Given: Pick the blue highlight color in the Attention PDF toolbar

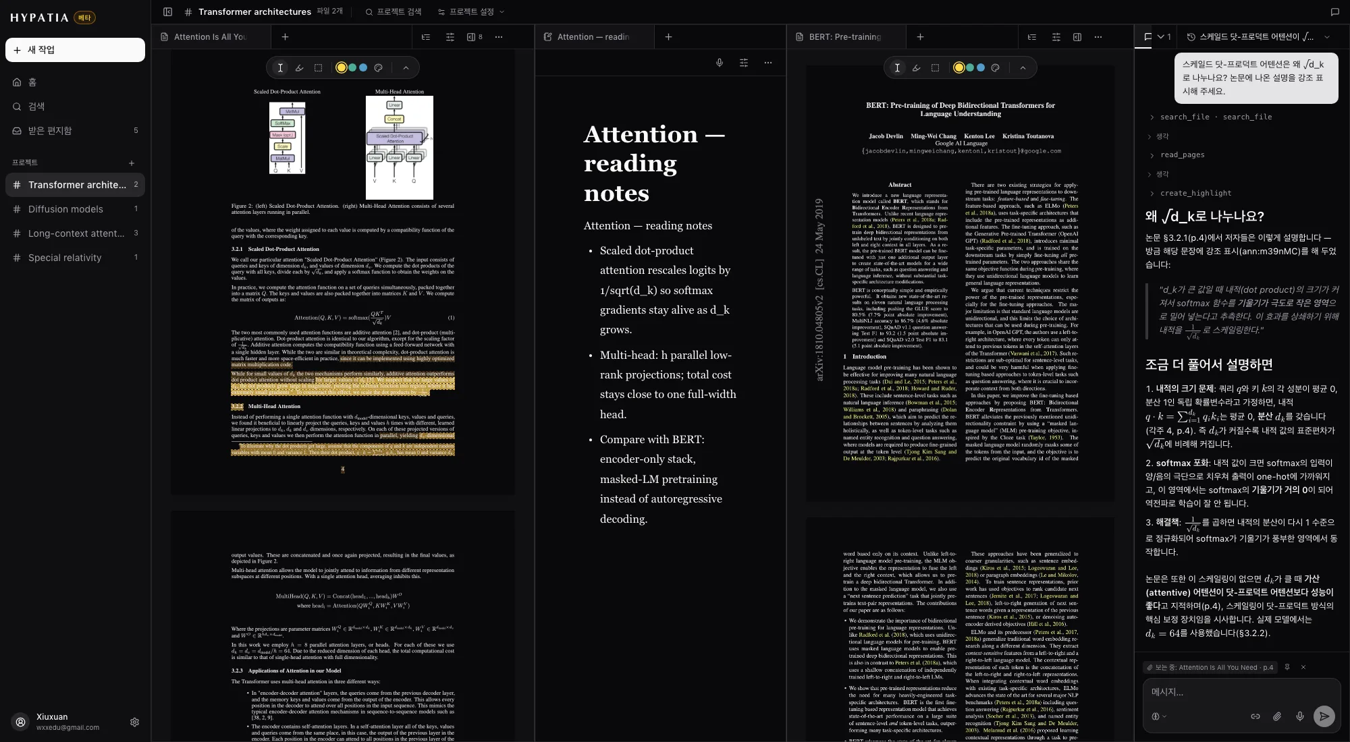Looking at the screenshot, I should 363,67.
